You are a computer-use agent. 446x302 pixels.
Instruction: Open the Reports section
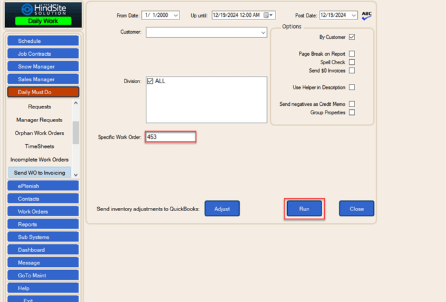43,224
